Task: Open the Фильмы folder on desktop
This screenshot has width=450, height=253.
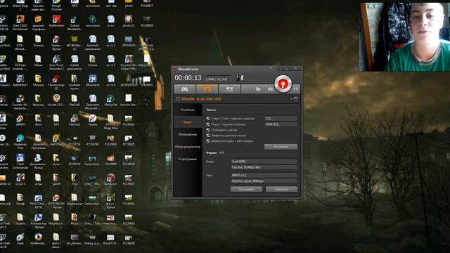Action: coord(38,100)
